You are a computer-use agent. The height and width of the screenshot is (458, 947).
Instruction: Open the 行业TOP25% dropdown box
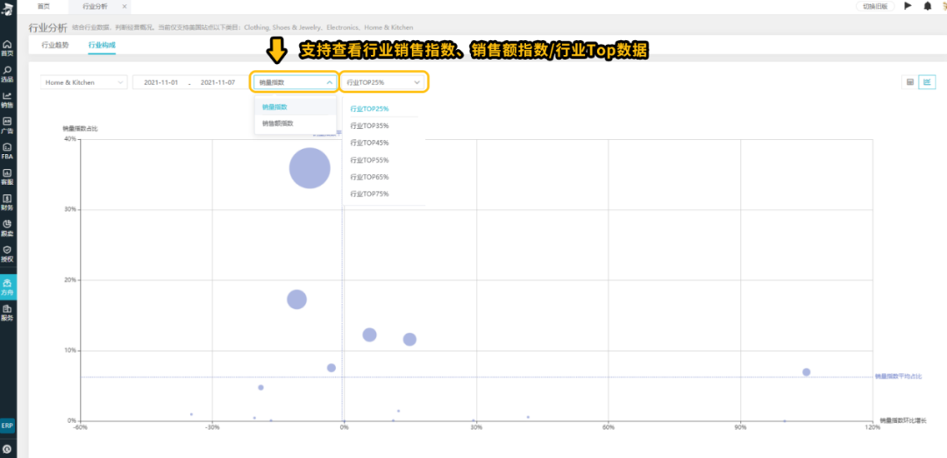point(383,82)
